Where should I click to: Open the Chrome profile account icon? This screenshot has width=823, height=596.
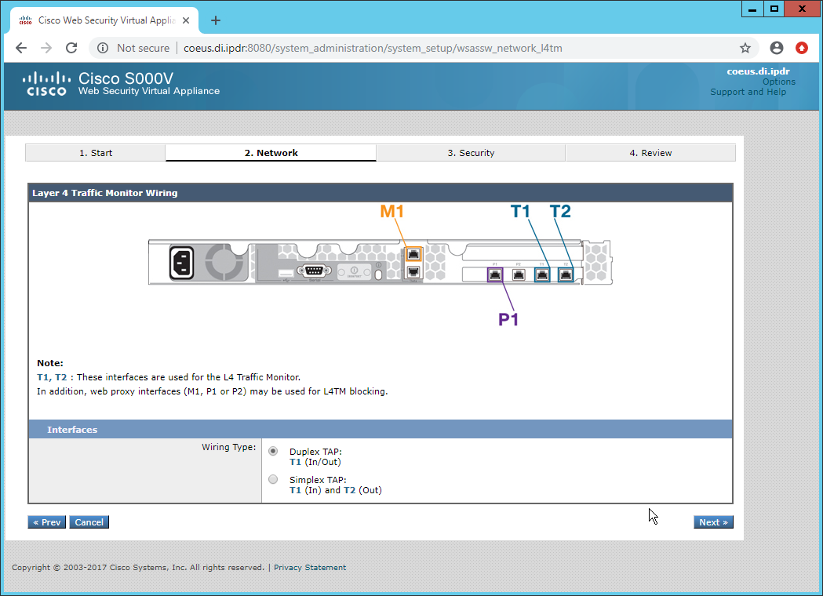[777, 48]
